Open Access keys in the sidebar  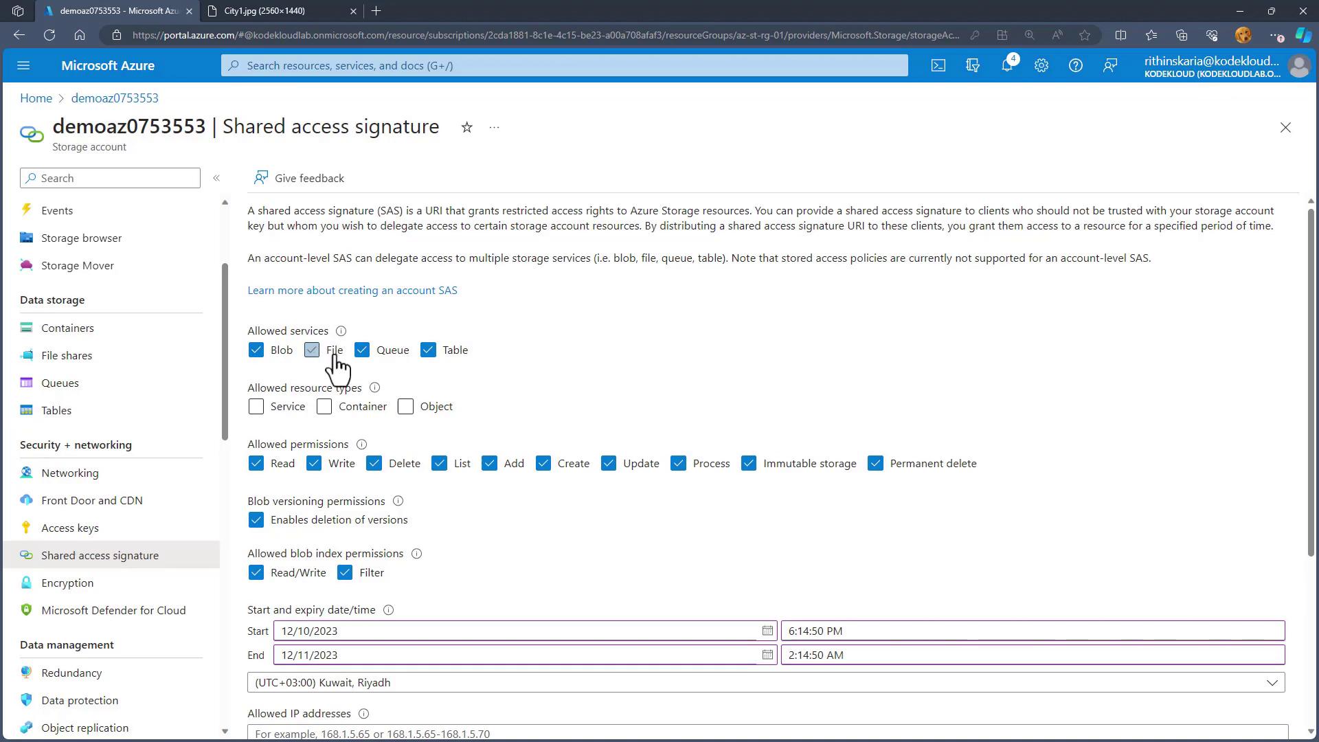tap(70, 528)
